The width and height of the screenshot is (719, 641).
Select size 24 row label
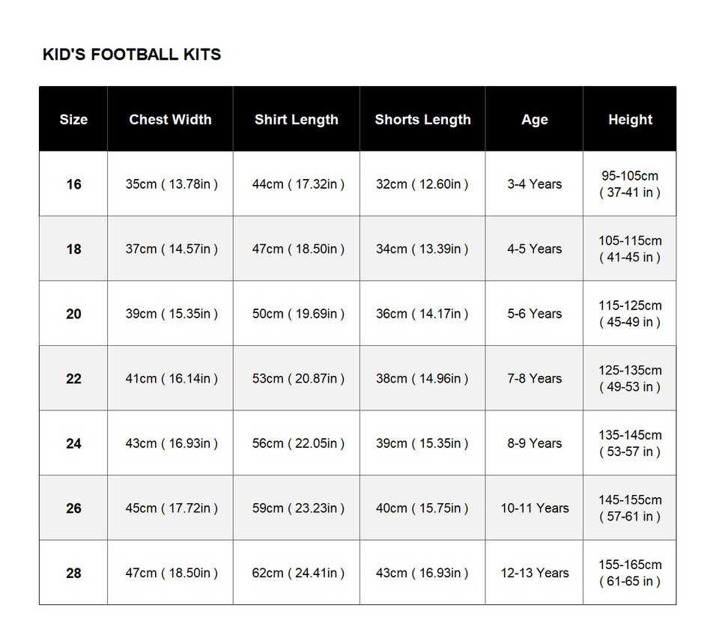(73, 443)
